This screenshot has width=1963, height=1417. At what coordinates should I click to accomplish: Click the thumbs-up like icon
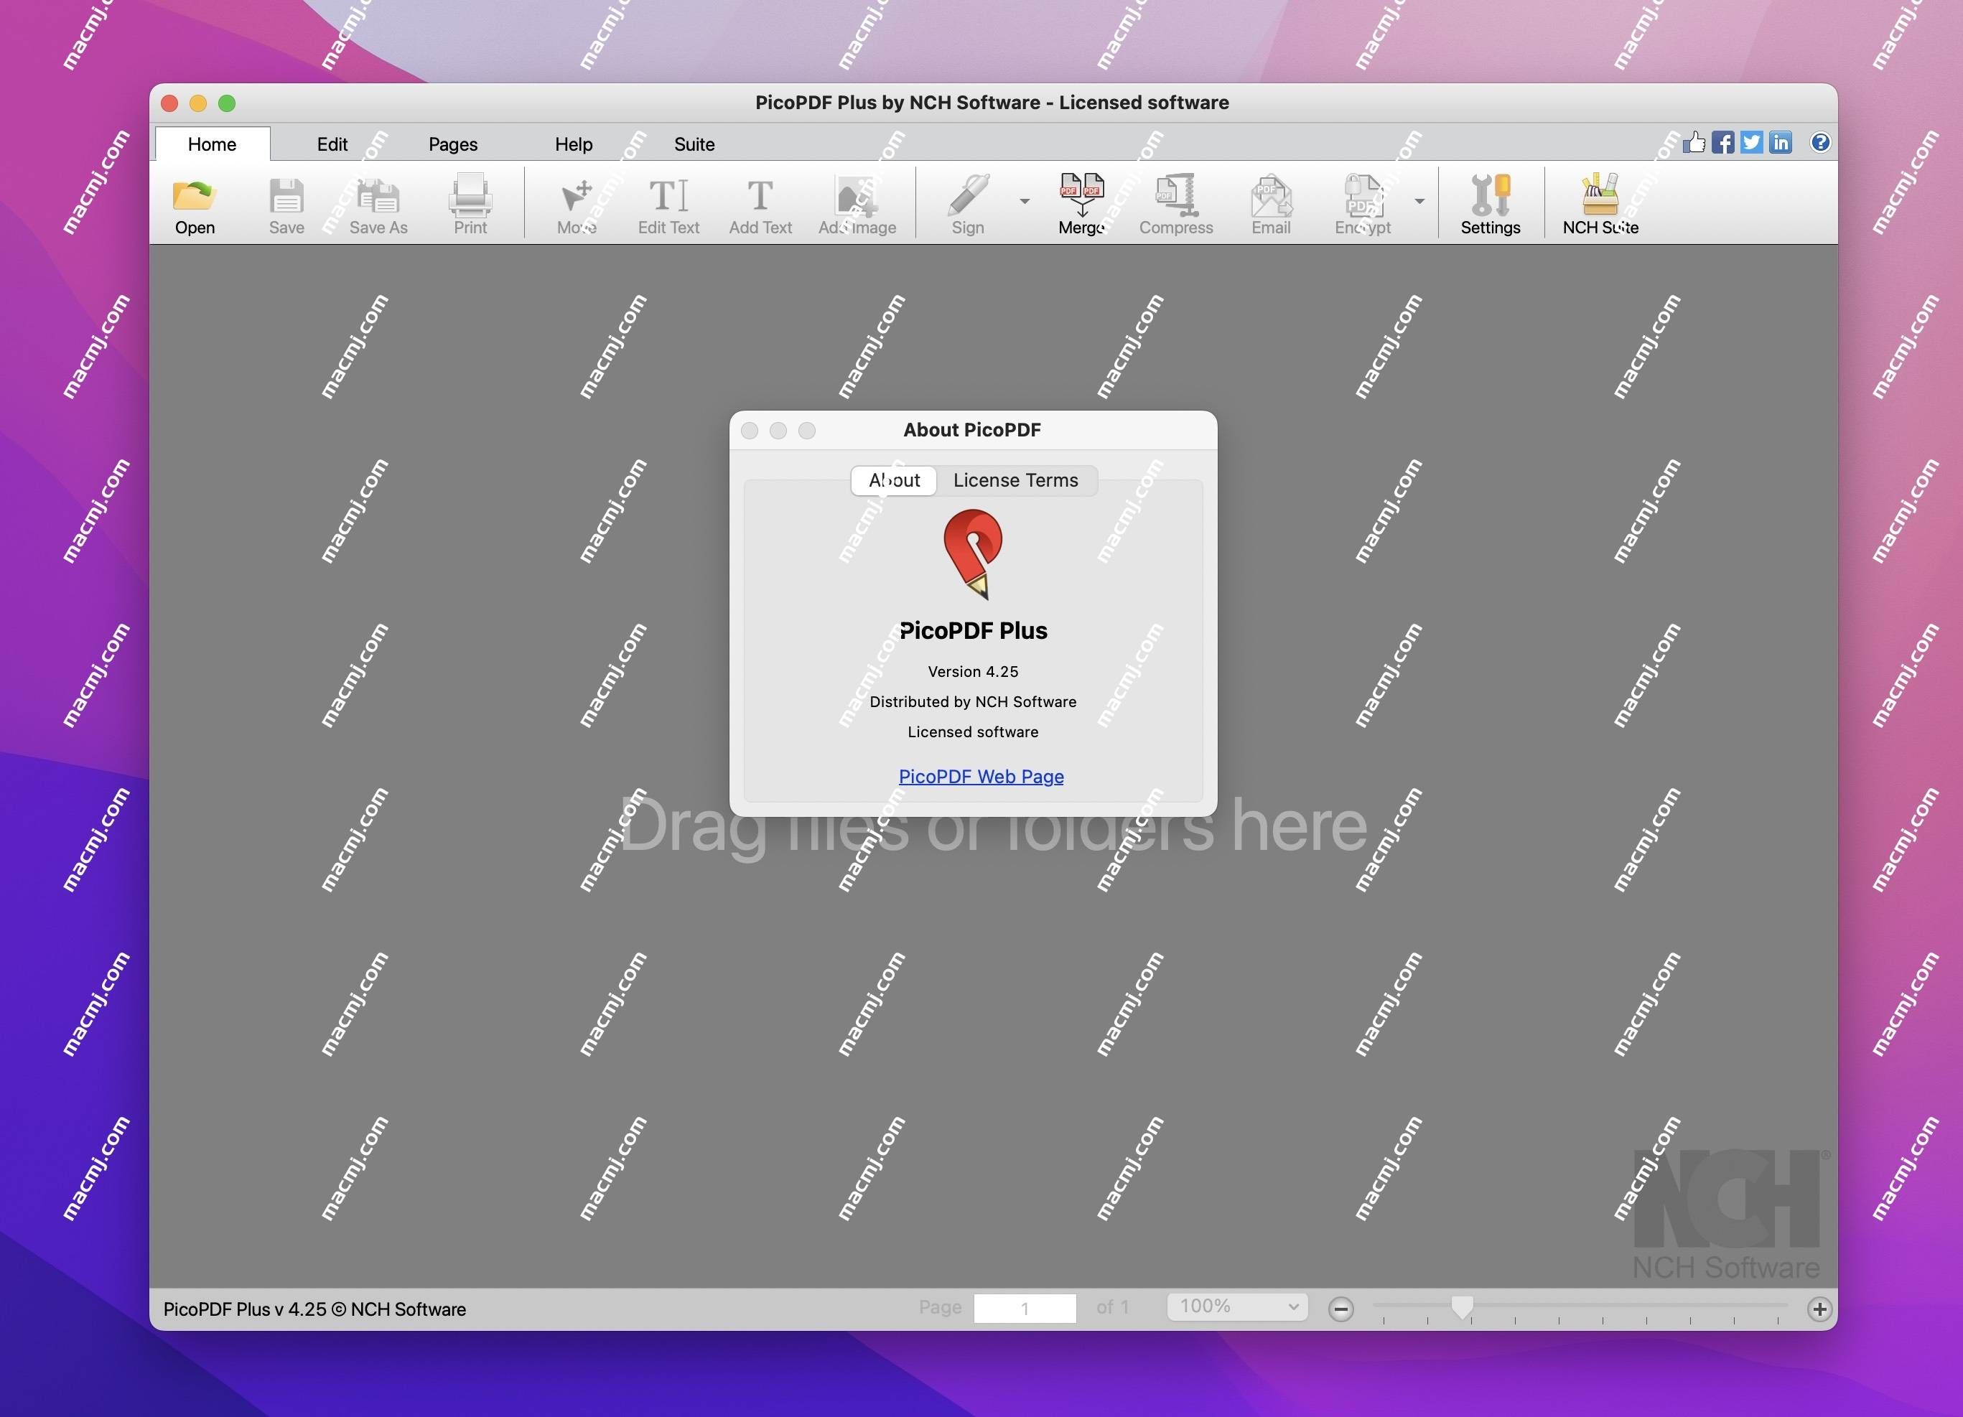(1694, 142)
